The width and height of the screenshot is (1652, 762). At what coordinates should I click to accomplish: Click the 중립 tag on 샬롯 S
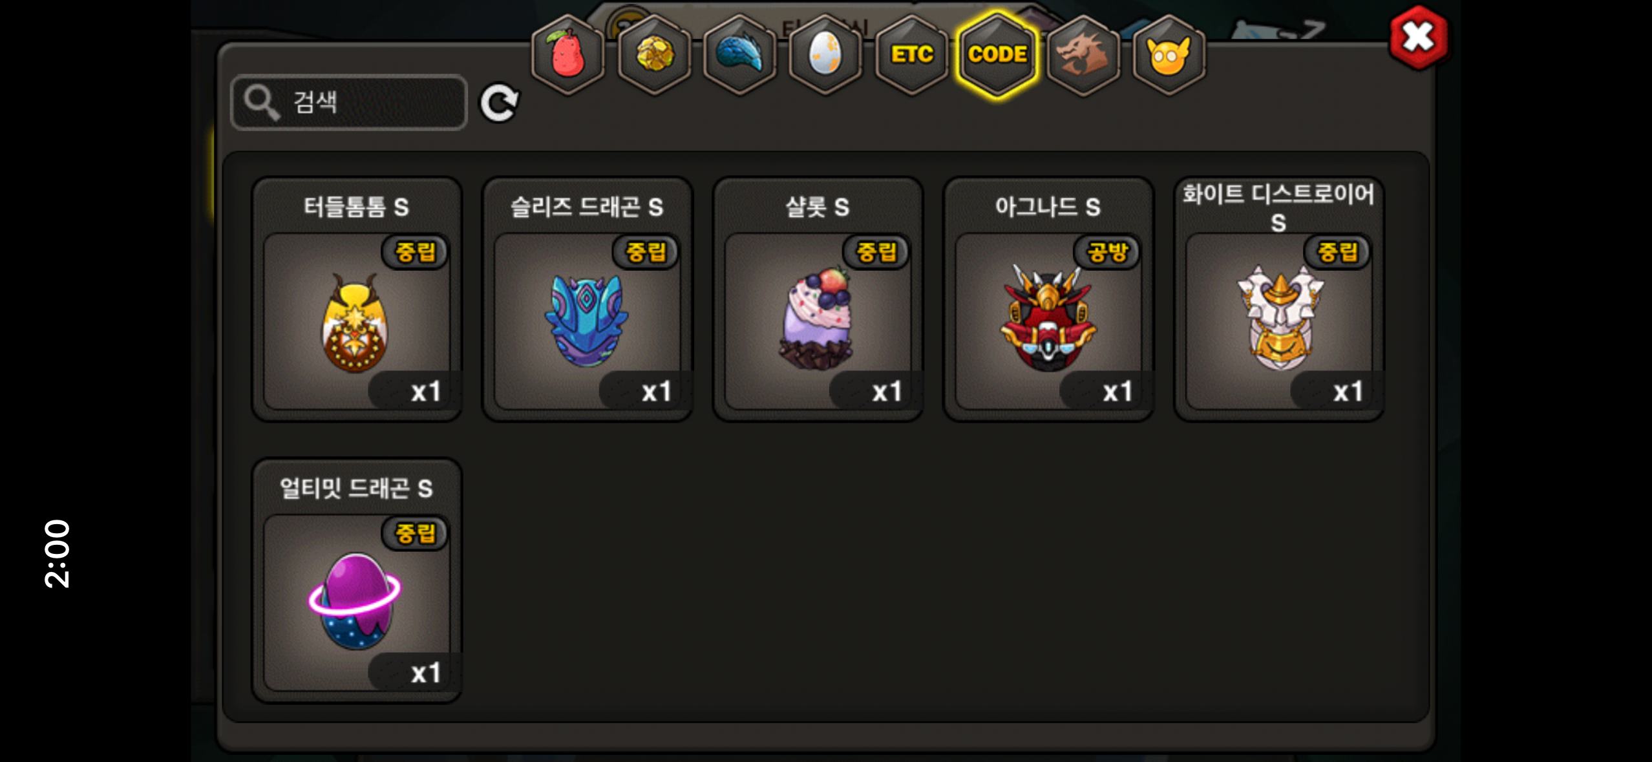coord(876,252)
